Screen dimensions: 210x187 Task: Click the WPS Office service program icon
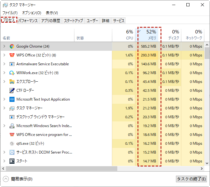[12, 135]
